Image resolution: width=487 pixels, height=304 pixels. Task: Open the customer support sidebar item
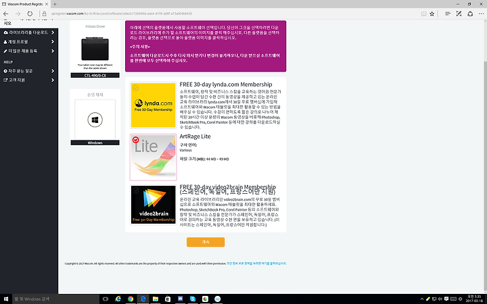29,80
